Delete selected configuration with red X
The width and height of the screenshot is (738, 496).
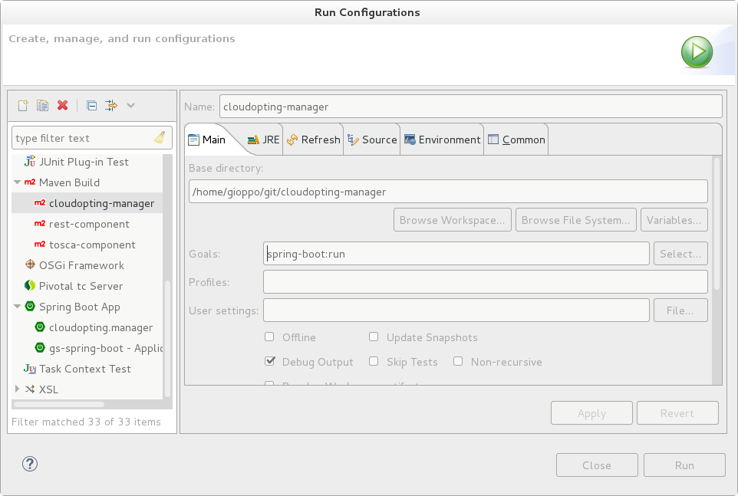63,105
